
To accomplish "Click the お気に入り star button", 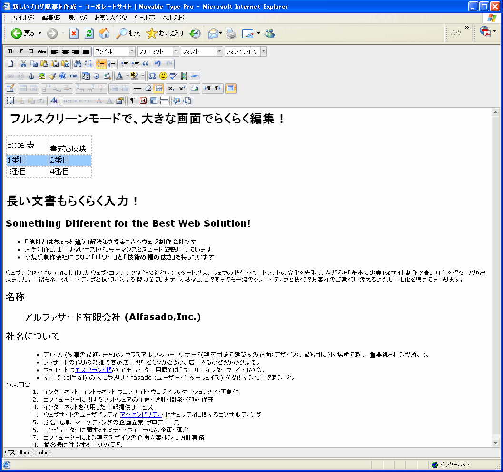I will point(165,33).
